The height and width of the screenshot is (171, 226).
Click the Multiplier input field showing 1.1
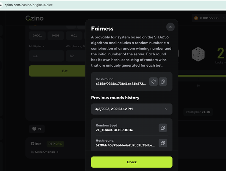pyautogui.click(x=46, y=56)
